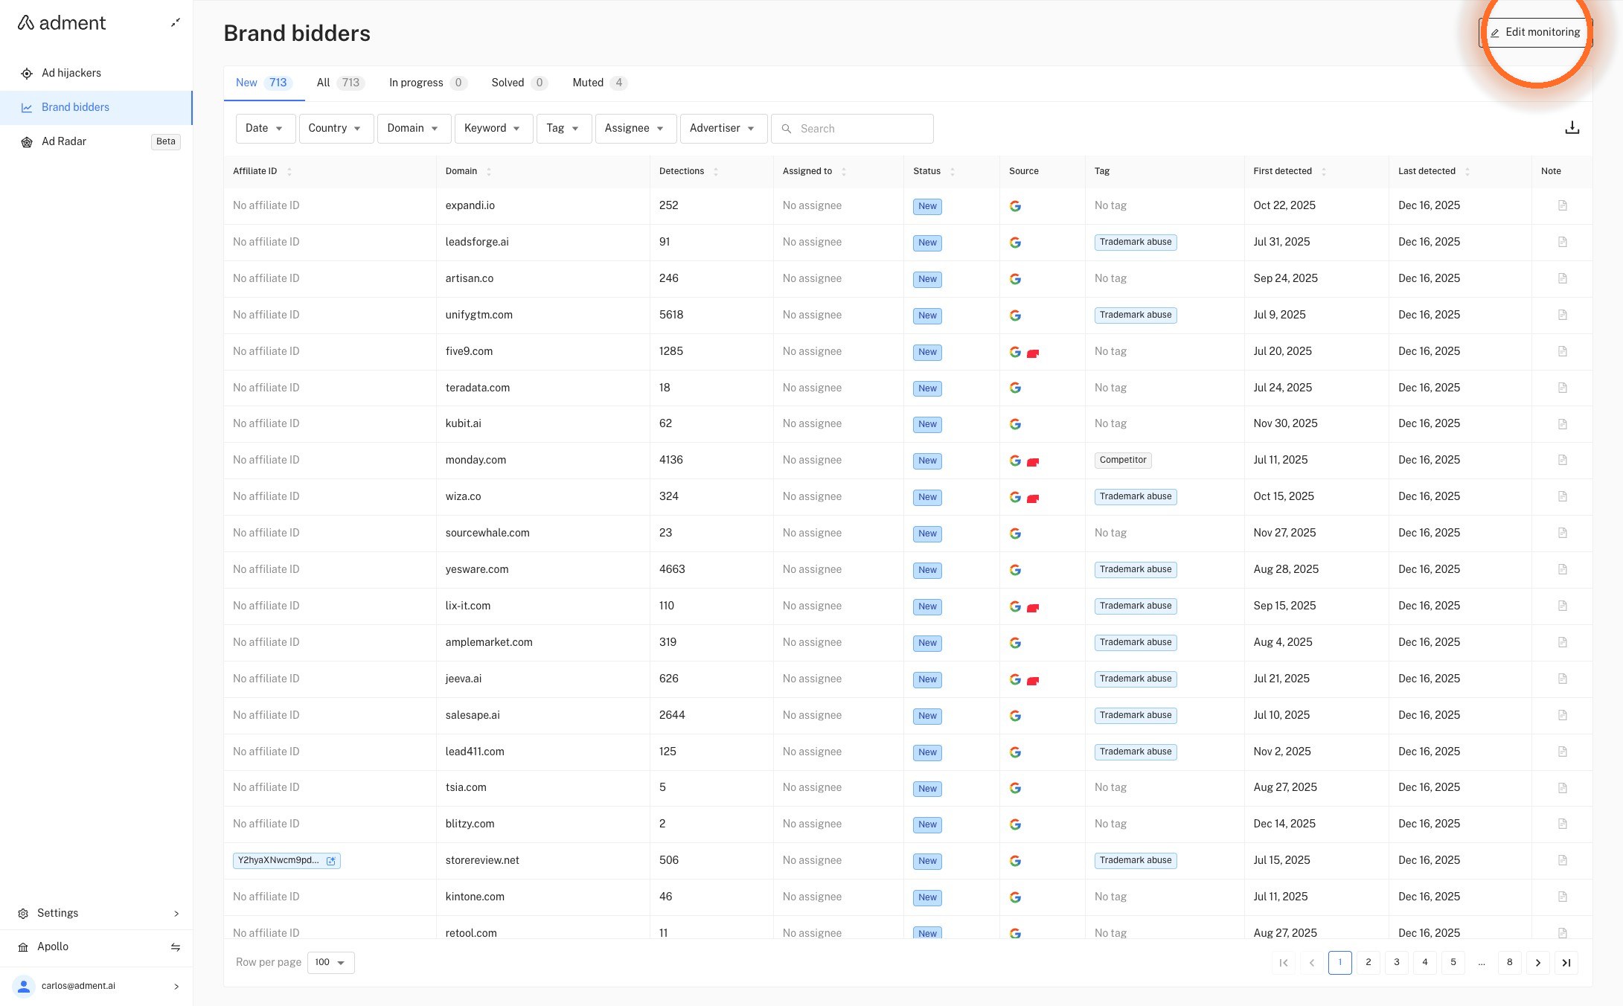Switch to the Muted tab
This screenshot has height=1006, width=1623.
point(600,83)
